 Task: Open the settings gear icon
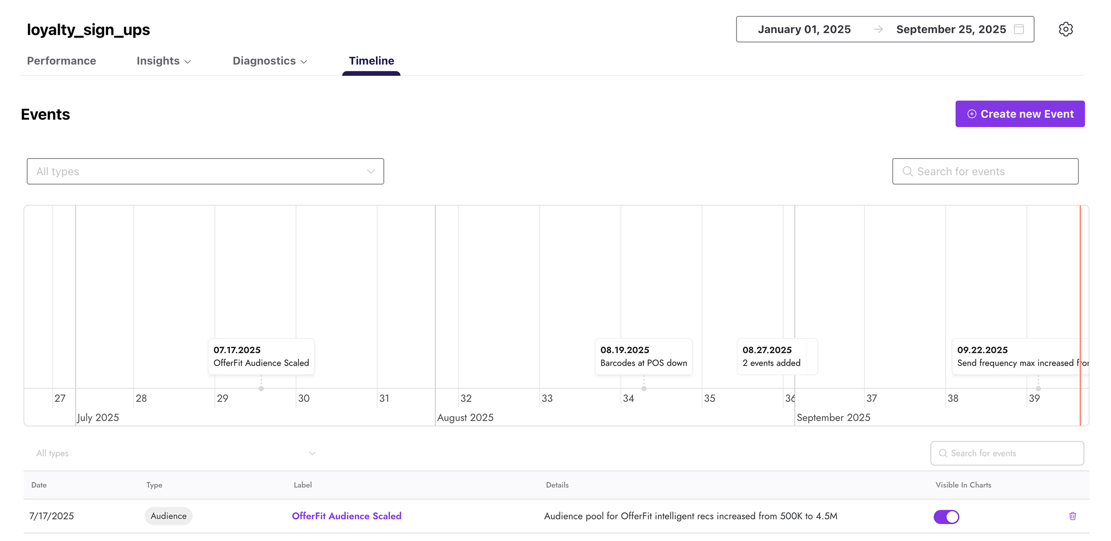[1066, 29]
